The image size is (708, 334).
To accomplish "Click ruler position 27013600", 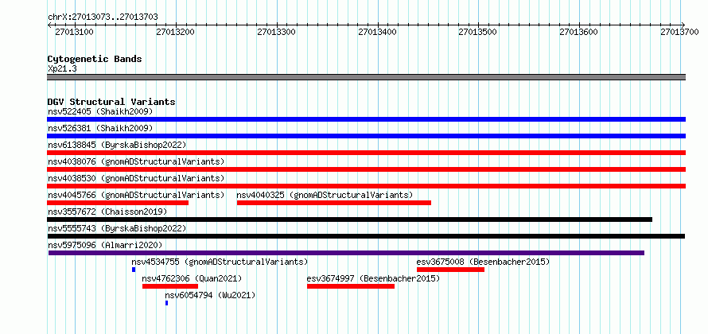I will [579, 32].
